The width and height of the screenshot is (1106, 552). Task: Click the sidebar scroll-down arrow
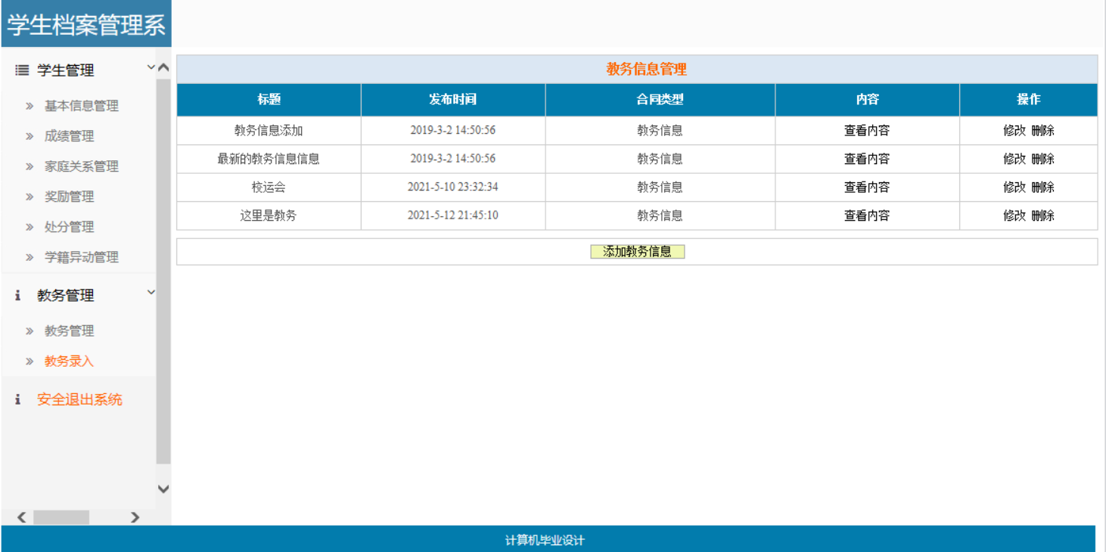[163, 489]
